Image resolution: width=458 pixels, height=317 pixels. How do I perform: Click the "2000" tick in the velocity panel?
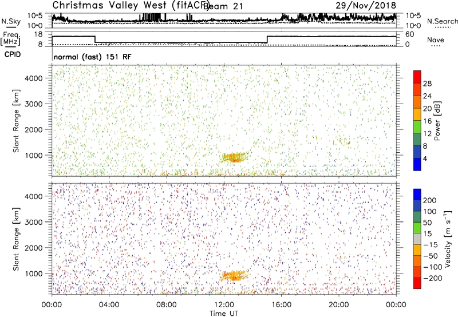33,248
